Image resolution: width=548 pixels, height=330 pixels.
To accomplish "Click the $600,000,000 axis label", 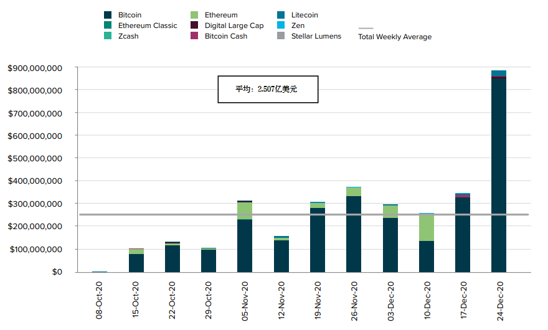I will [x=35, y=136].
